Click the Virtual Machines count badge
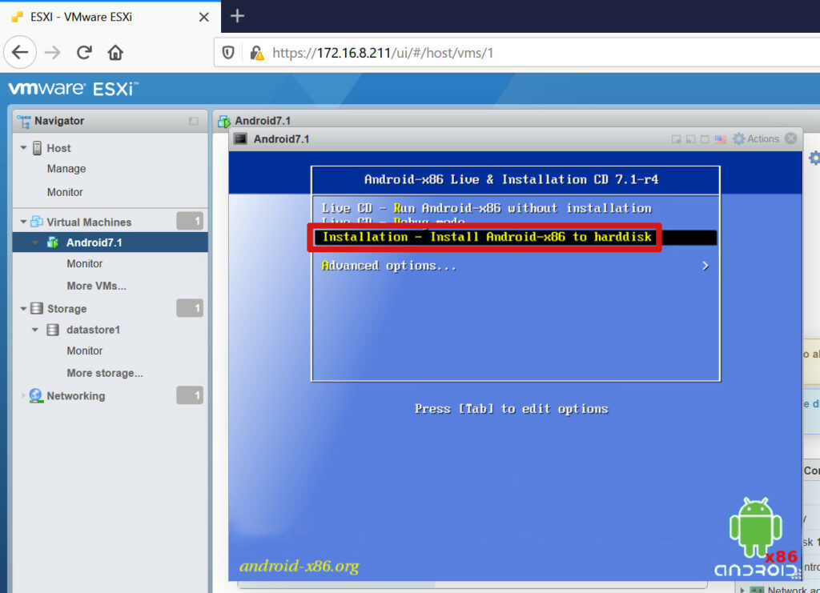 [x=190, y=222]
